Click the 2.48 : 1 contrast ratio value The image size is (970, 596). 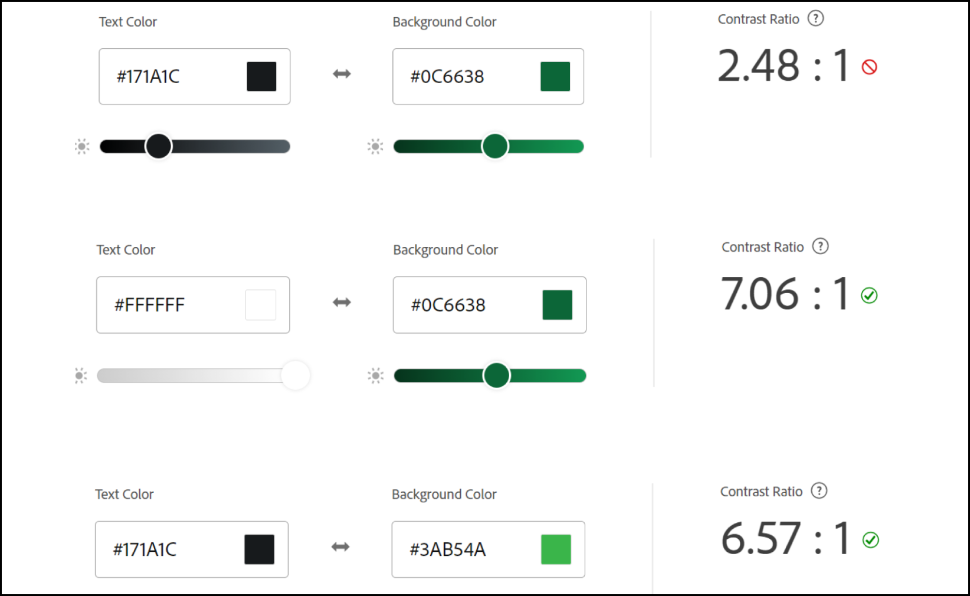[x=784, y=65]
